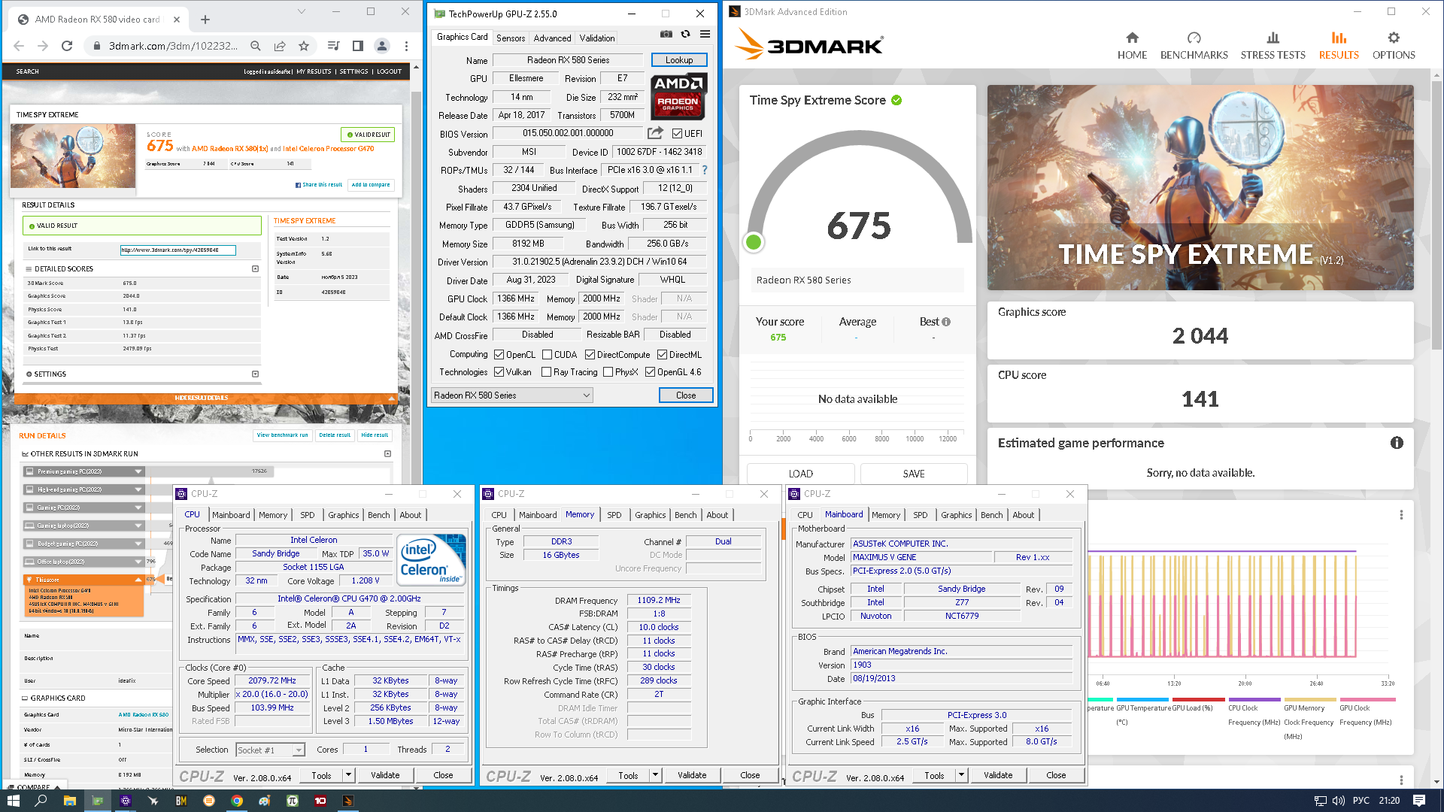The image size is (1444, 812).
Task: Open the Windows notification center icon
Action: (x=1419, y=801)
